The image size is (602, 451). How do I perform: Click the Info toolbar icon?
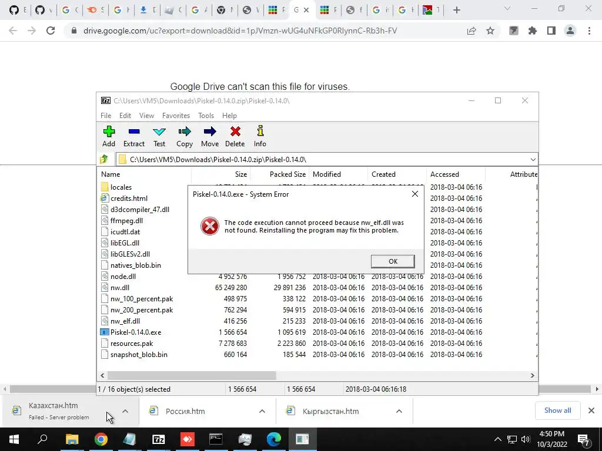tap(260, 136)
